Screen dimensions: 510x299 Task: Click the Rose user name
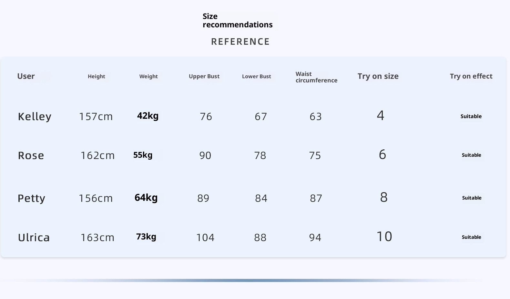[31, 155]
